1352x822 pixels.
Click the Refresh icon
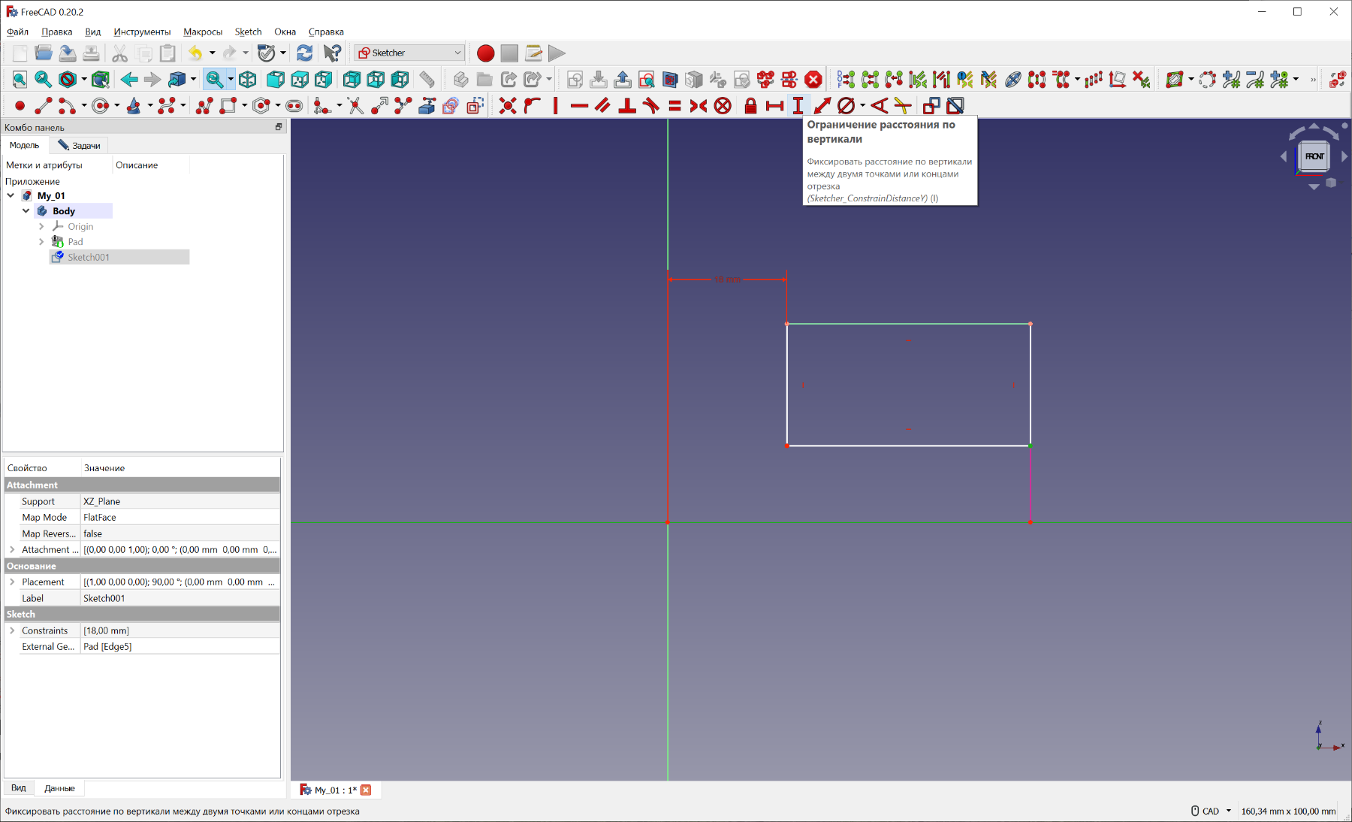click(x=305, y=53)
